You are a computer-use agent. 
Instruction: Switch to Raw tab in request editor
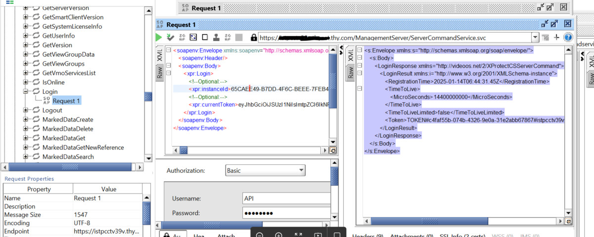[160, 74]
